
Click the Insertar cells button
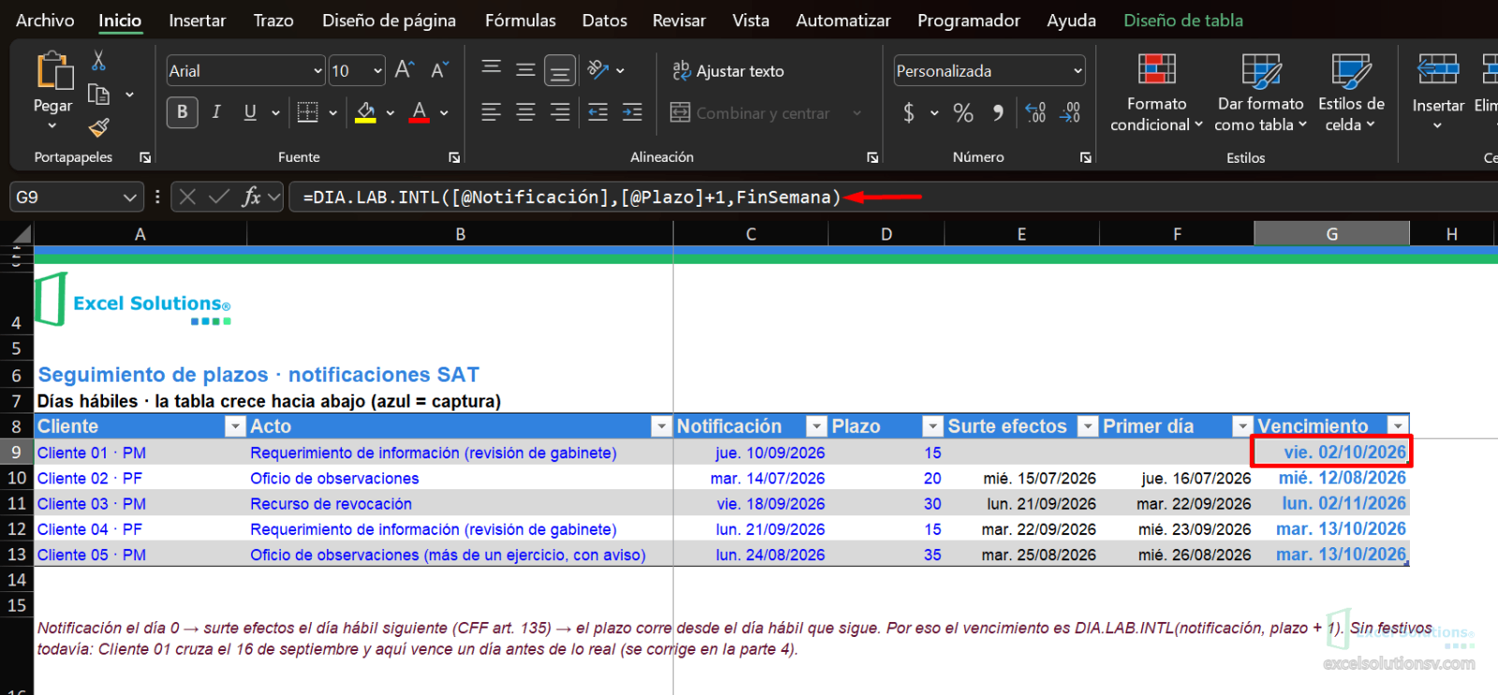(1438, 92)
